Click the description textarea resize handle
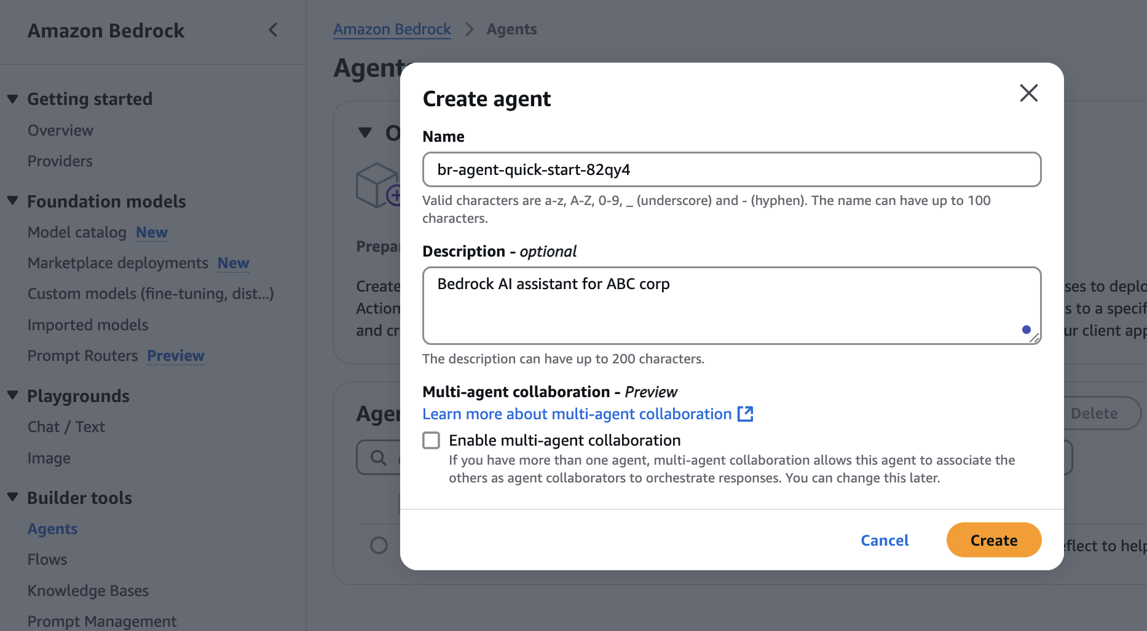The image size is (1147, 631). tap(1034, 338)
